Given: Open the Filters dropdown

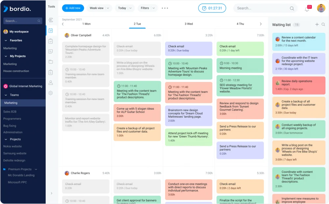Looking at the screenshot, I should pos(148,8).
